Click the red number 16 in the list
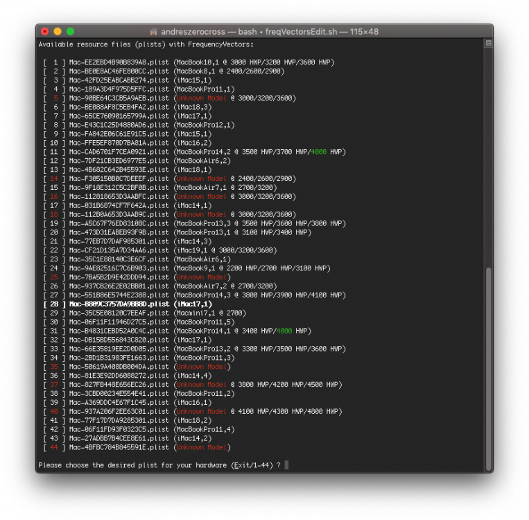Screen dimensions: 529x520 point(54,196)
